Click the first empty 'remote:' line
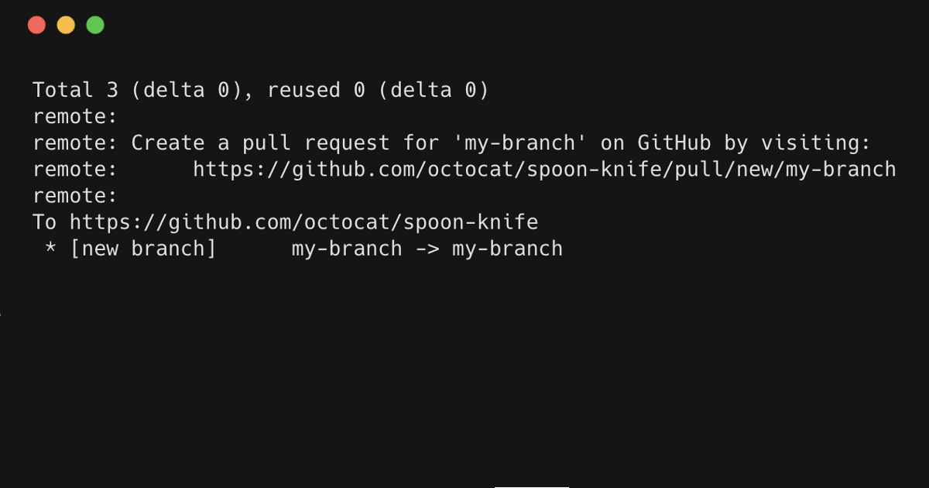Image resolution: width=929 pixels, height=488 pixels. pos(74,117)
